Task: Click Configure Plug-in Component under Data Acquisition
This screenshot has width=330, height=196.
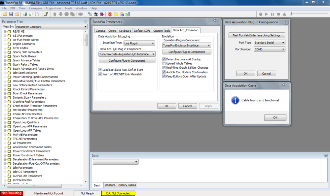Action: point(127,61)
